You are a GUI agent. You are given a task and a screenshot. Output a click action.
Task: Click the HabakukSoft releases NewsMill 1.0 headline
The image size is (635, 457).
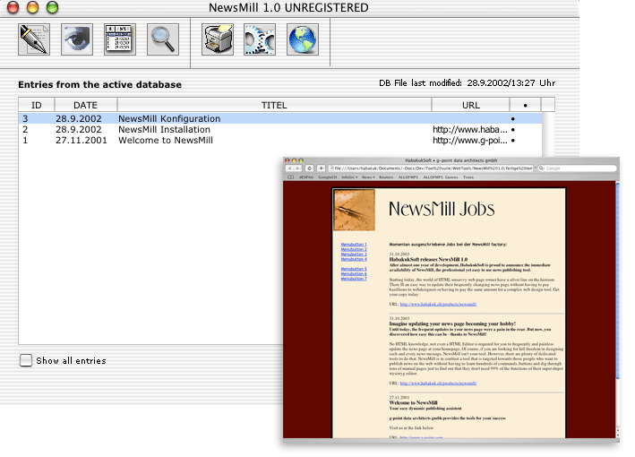[x=428, y=259]
